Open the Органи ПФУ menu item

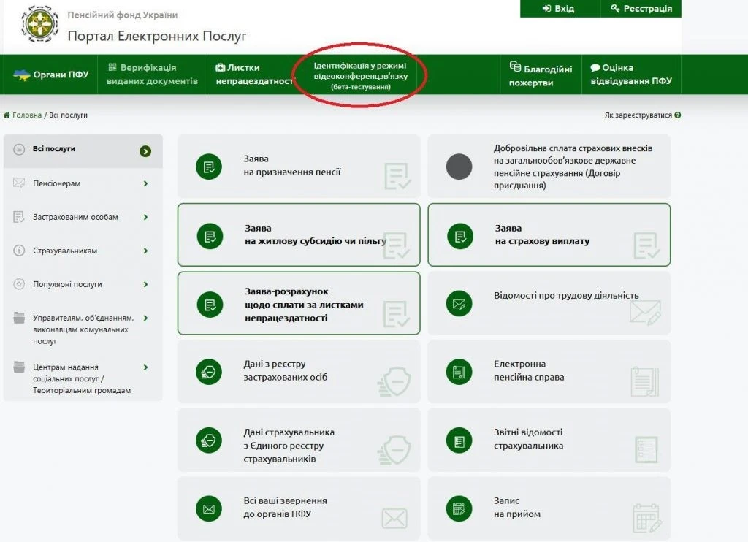(x=51, y=75)
